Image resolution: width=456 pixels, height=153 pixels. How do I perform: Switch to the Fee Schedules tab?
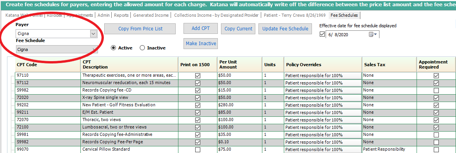point(345,15)
